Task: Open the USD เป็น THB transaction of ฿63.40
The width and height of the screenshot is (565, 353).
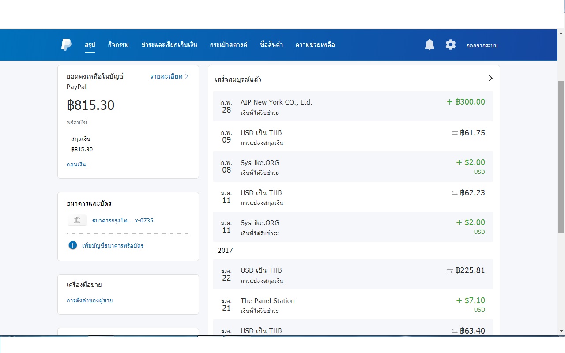Action: tap(353, 327)
